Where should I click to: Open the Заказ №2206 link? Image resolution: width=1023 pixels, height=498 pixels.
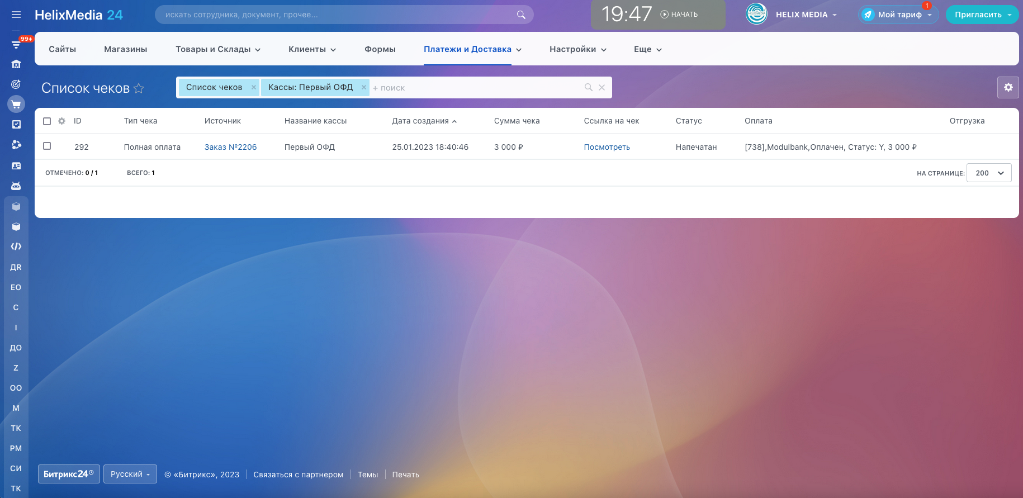coord(230,147)
